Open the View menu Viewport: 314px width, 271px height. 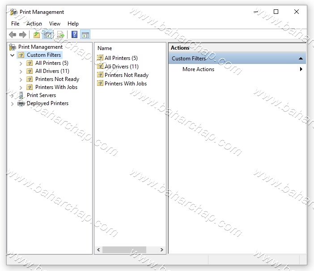click(55, 24)
